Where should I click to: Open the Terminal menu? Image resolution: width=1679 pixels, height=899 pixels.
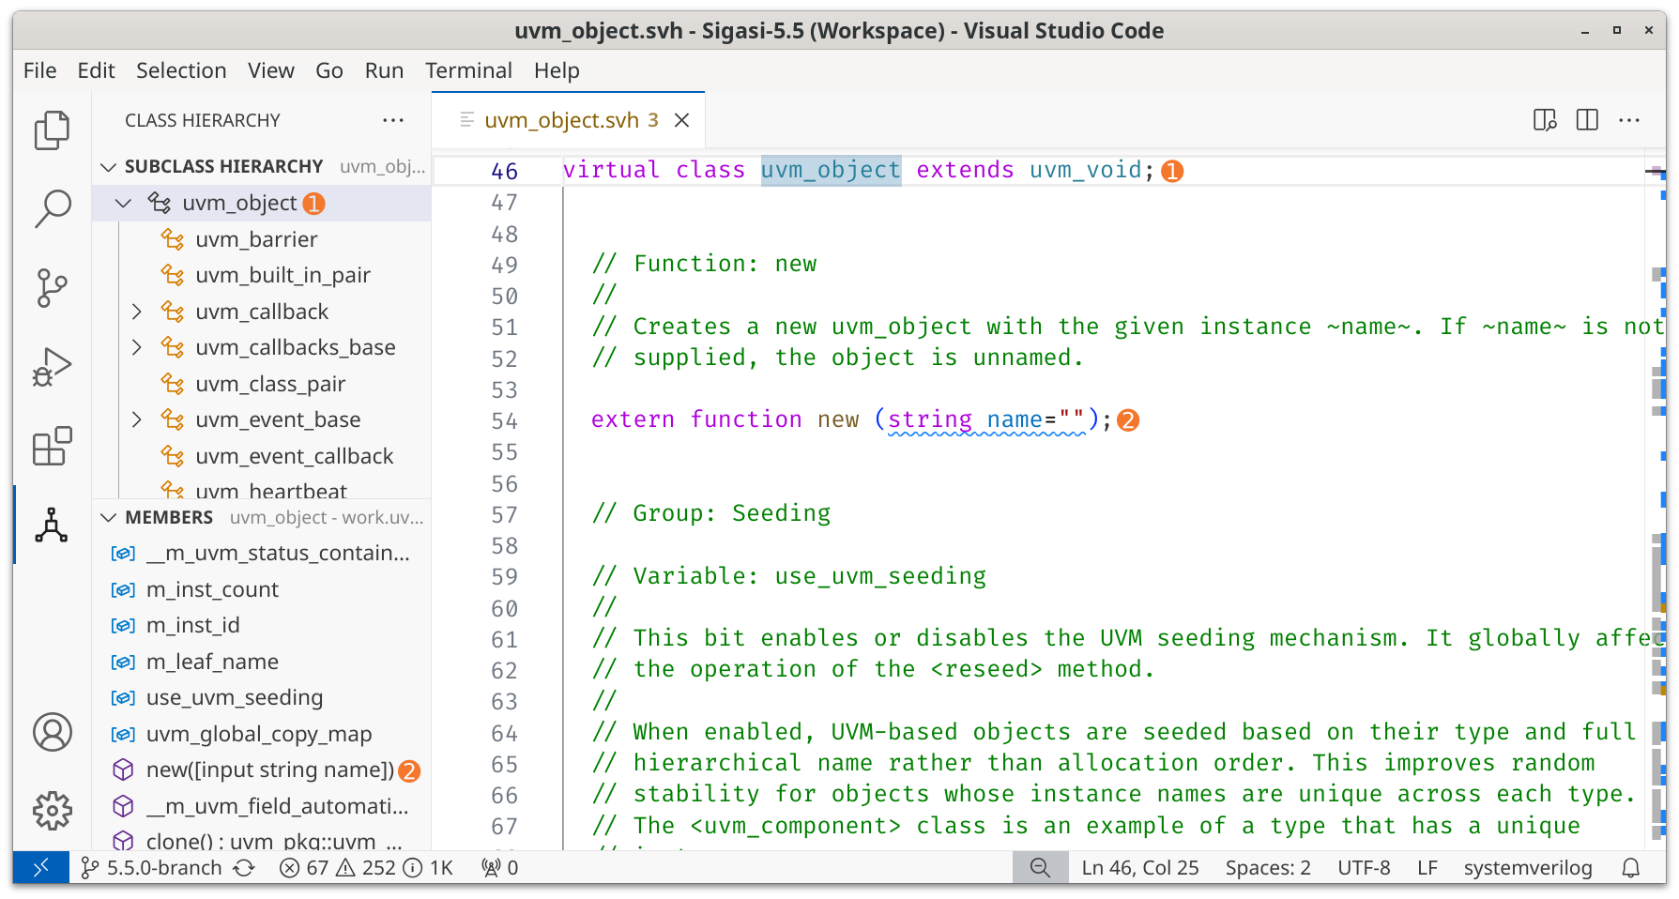pos(468,70)
